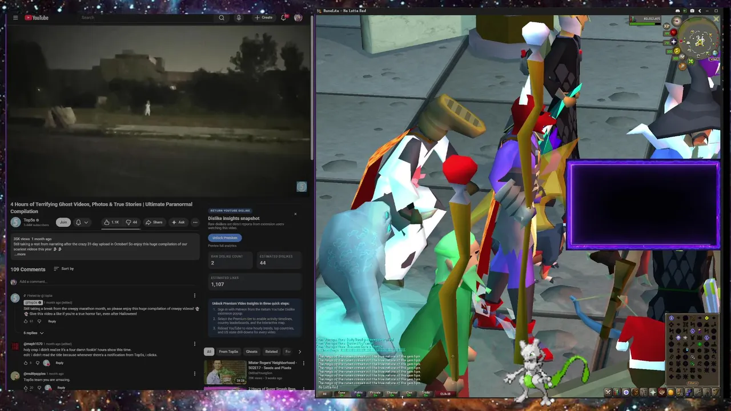Image resolution: width=731 pixels, height=411 pixels.
Task: Switch to the Clan chat tab
Action: [x=409, y=394]
